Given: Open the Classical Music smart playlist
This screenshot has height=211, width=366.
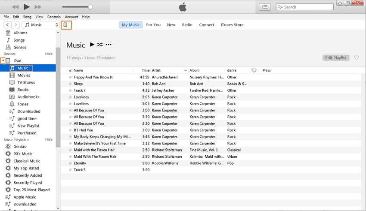Looking at the screenshot, I should coord(27,161).
